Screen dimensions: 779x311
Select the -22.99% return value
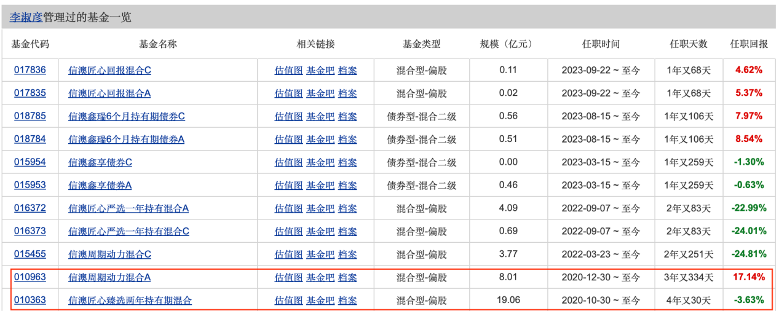tap(749, 208)
